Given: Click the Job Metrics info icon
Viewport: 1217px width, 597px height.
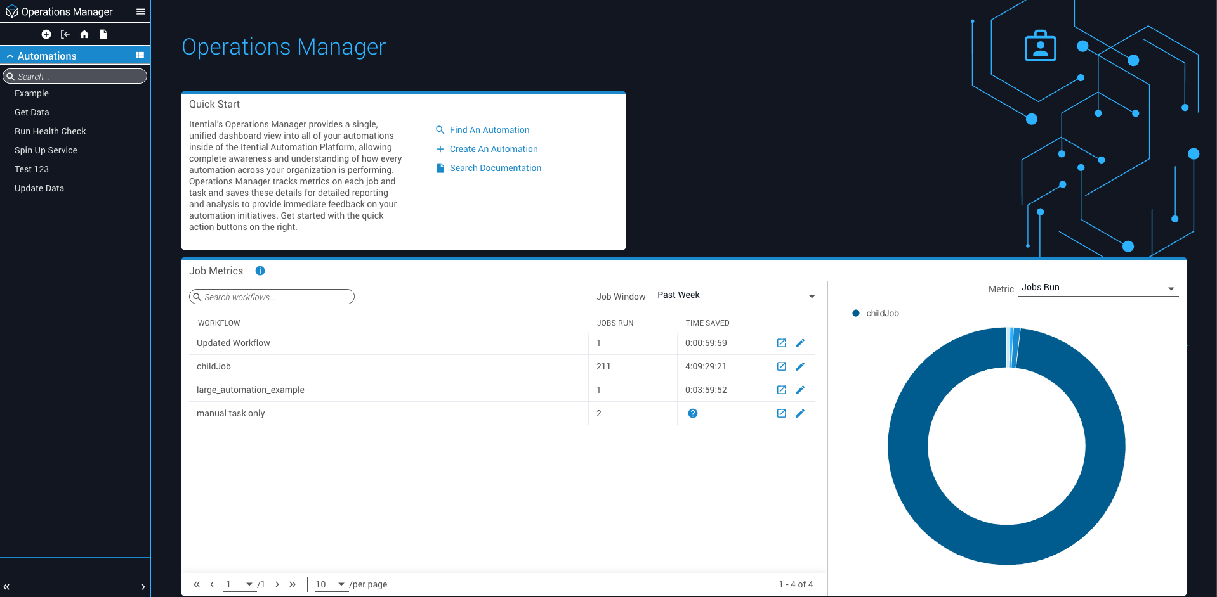Looking at the screenshot, I should pos(260,271).
